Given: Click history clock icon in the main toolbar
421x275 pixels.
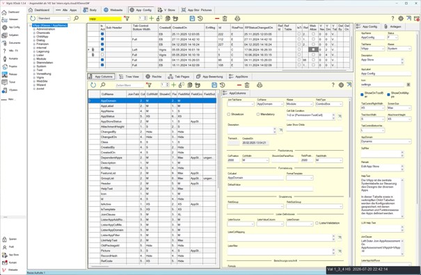Looking at the screenshot, I should coord(200,19).
